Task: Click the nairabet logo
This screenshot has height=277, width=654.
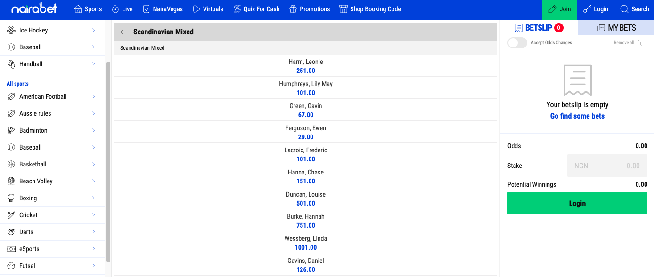Action: point(34,9)
